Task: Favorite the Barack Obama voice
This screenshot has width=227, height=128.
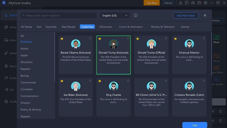Action: tap(90, 38)
